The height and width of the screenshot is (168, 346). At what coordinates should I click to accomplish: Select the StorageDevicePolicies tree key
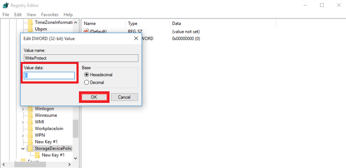click(54, 149)
